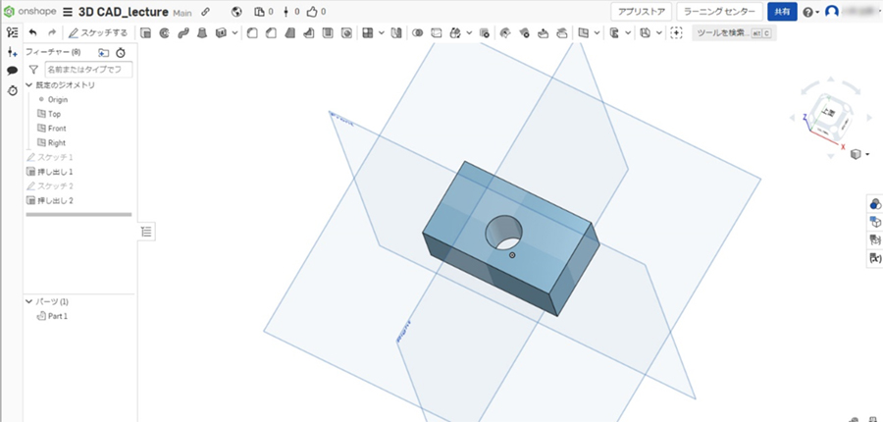Select the Extrude tool icon
This screenshot has height=422, width=883.
[146, 32]
